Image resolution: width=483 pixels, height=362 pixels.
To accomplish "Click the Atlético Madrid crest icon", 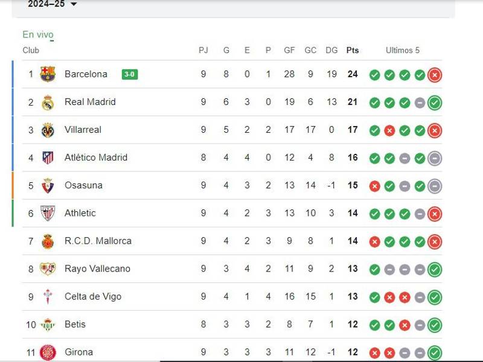I will pos(48,157).
